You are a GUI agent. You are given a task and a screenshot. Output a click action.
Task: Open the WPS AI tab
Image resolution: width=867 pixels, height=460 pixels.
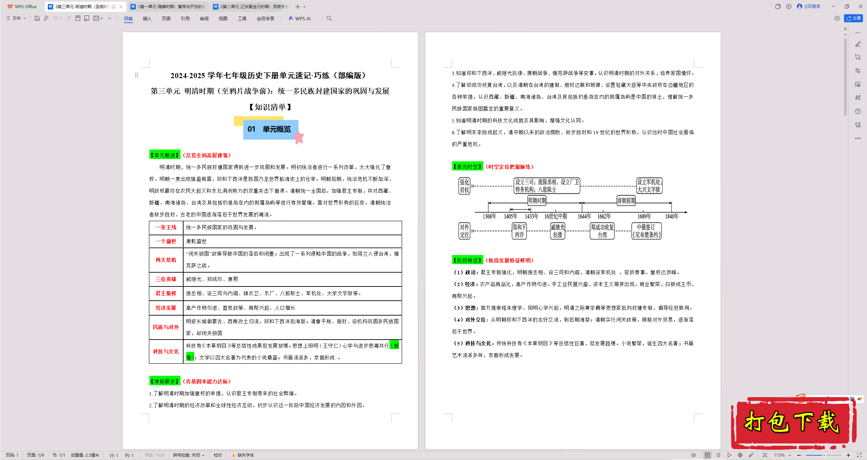tap(300, 19)
